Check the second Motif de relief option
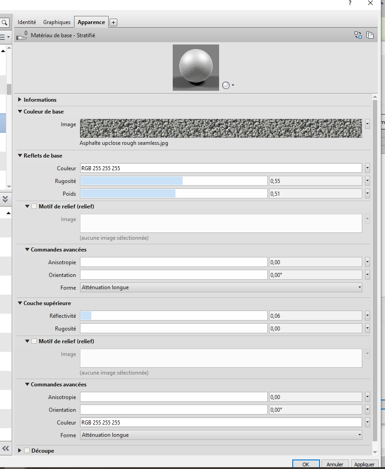Viewport: 385px width, 469px height. coord(34,341)
